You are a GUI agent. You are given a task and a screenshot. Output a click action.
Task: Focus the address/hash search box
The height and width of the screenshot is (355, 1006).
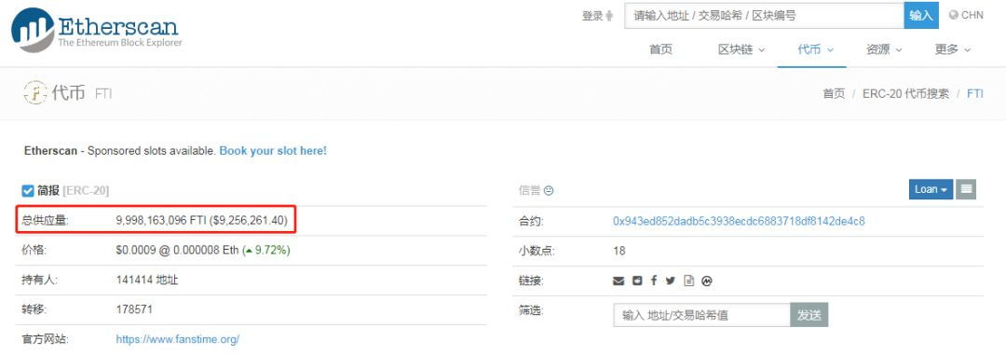[x=764, y=16]
